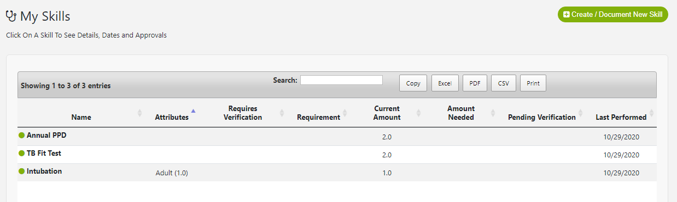
Task: Click the plus icon on Create New Skill button
Action: point(567,15)
